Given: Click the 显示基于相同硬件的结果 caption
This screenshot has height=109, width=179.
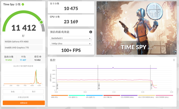Looking at the screenshot, I should 23,66.
